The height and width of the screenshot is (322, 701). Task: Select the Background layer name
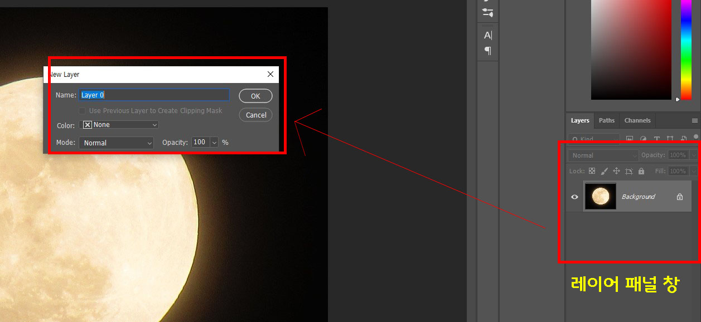638,197
